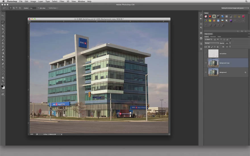This screenshot has height=156, width=250.
Task: Show the red outlines layer
Action: (x=205, y=54)
